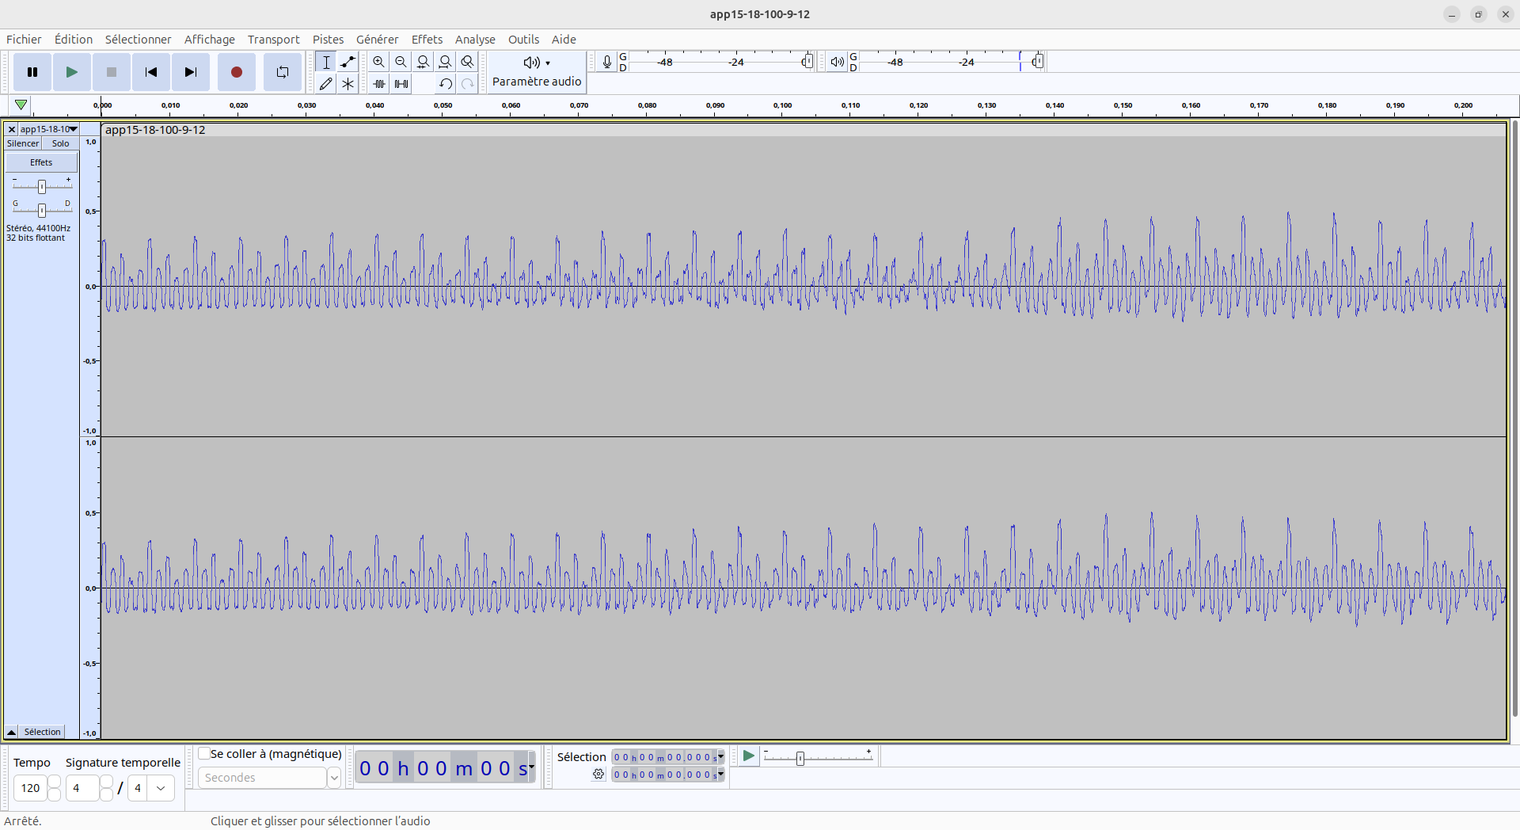Expand the time signature denominator dropdown
1520x830 pixels.
tap(161, 788)
